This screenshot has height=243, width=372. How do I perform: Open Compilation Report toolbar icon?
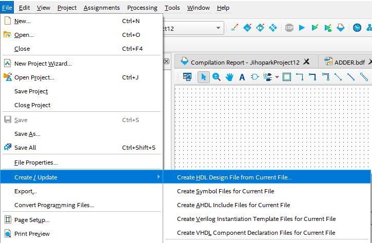(341, 28)
